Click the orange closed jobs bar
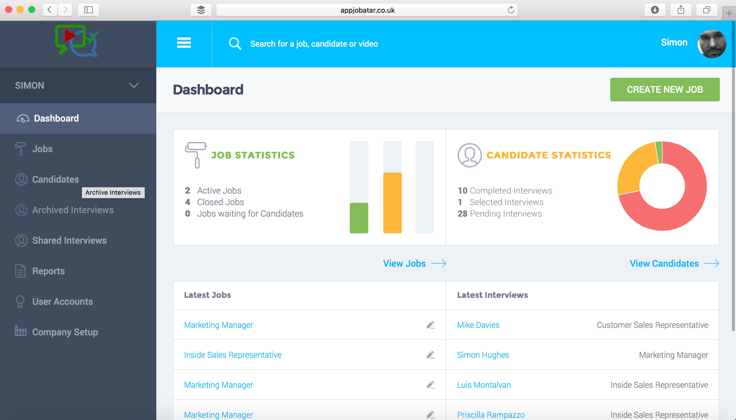 click(x=392, y=203)
